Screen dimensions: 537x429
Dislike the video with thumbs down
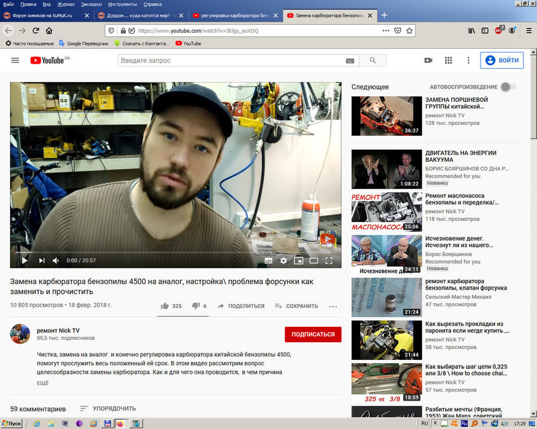click(x=195, y=306)
